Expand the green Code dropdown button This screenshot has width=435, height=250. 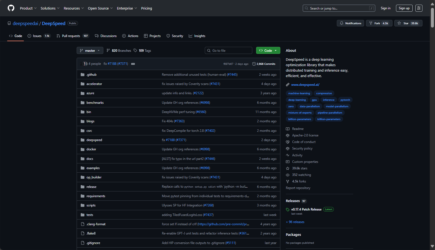click(268, 50)
